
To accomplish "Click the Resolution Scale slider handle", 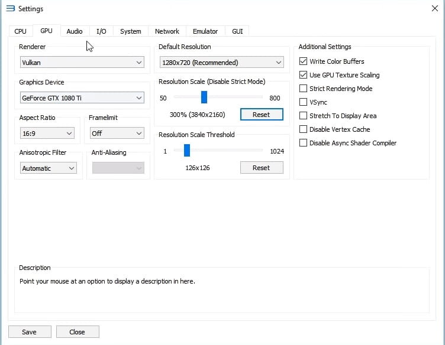I will pos(204,97).
